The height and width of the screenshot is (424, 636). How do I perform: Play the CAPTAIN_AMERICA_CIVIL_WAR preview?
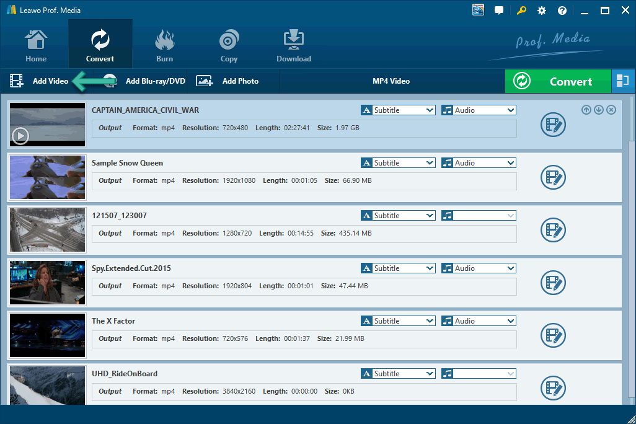(x=20, y=136)
